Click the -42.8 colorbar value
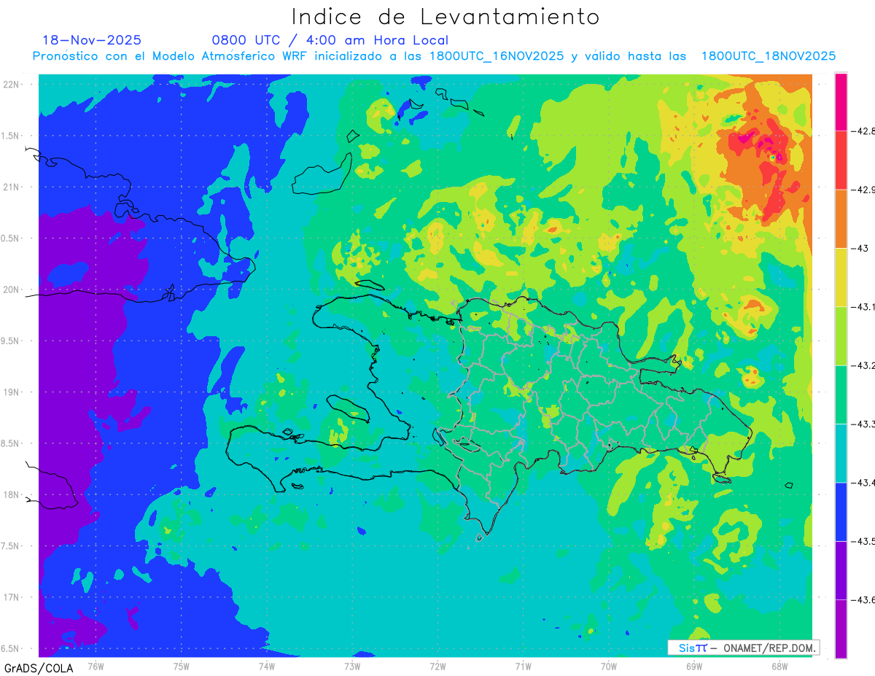 coord(863,131)
